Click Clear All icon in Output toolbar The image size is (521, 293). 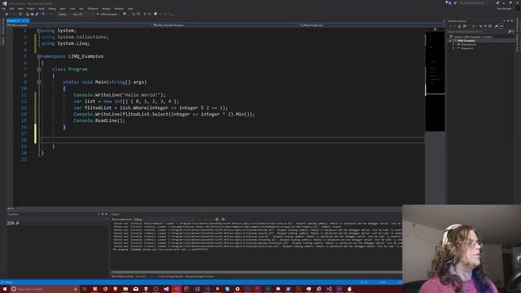click(x=217, y=219)
